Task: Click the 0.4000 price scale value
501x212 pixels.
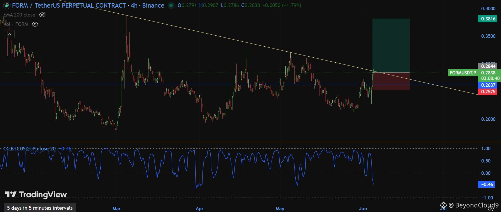Action: (488, 9)
